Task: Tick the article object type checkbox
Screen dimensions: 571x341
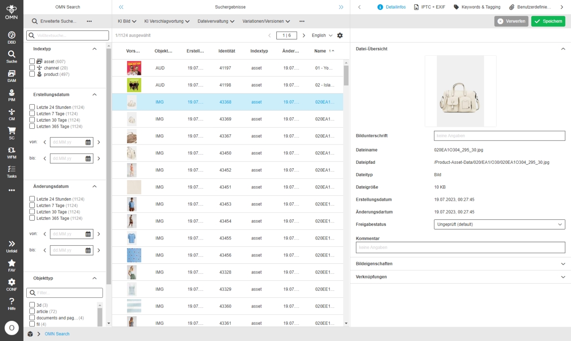Action: coord(32,311)
